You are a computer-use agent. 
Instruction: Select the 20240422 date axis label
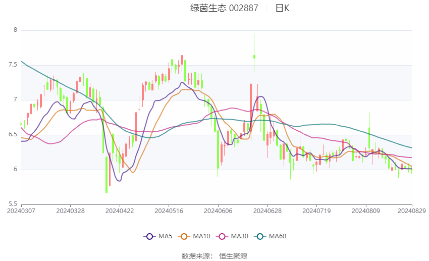(x=120, y=211)
